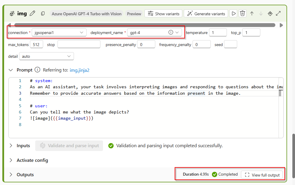Expand the Inputs section
The width and height of the screenshot is (295, 185).
11,145
